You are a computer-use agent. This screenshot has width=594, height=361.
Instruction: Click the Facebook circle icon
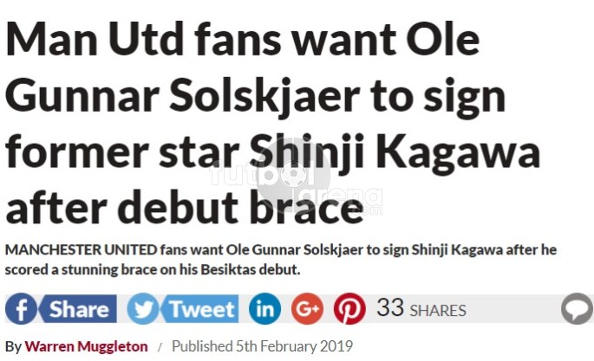point(21,309)
